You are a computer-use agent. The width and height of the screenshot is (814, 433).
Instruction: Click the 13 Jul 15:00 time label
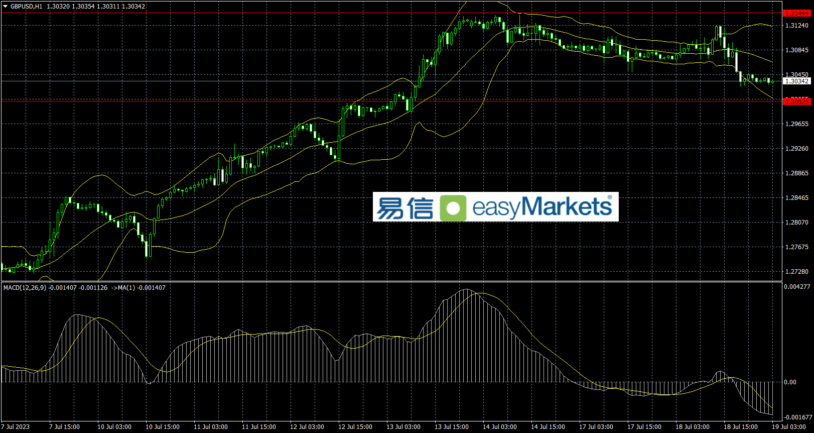click(x=452, y=427)
